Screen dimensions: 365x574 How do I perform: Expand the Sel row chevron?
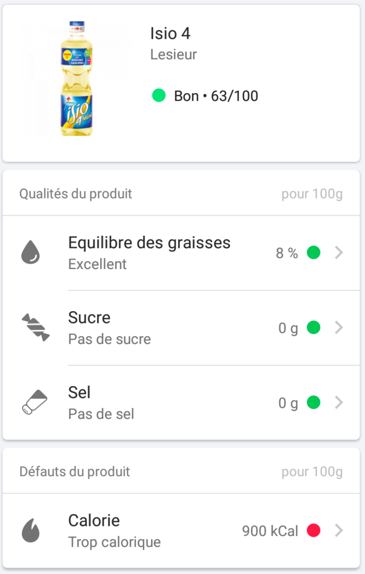(x=339, y=402)
